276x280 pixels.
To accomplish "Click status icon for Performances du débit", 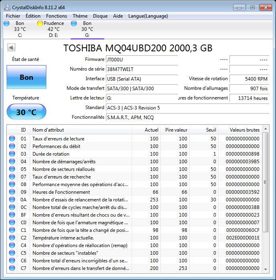I will [x=12, y=146].
